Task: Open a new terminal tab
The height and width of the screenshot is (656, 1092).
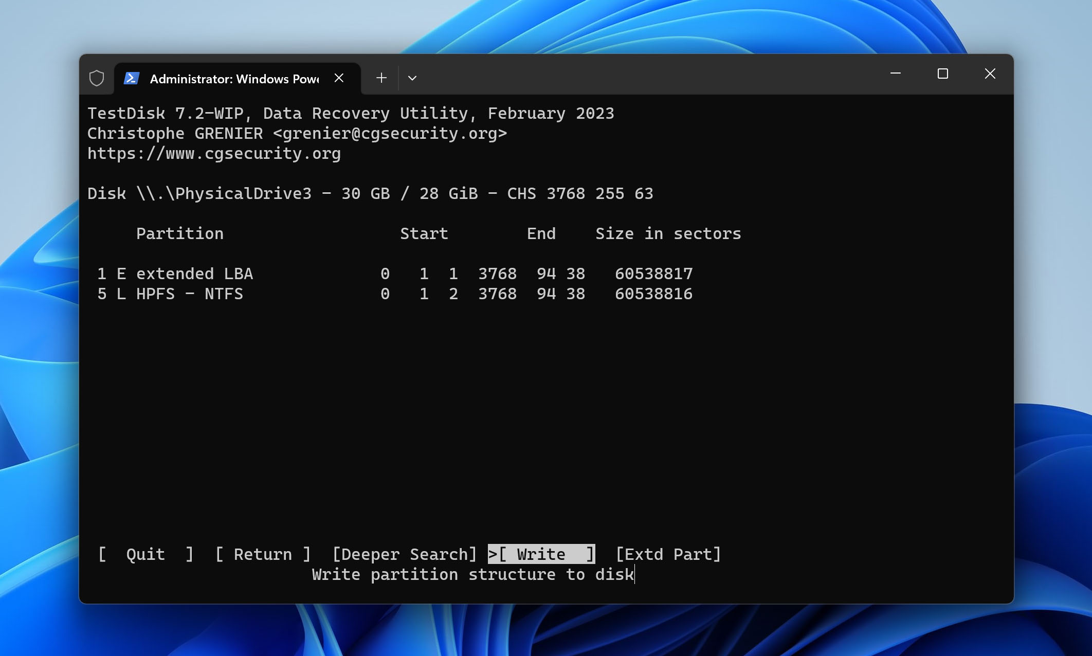Action: [x=381, y=78]
